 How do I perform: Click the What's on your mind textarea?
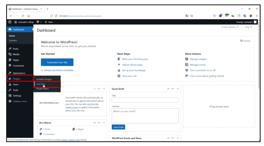coord(145,116)
